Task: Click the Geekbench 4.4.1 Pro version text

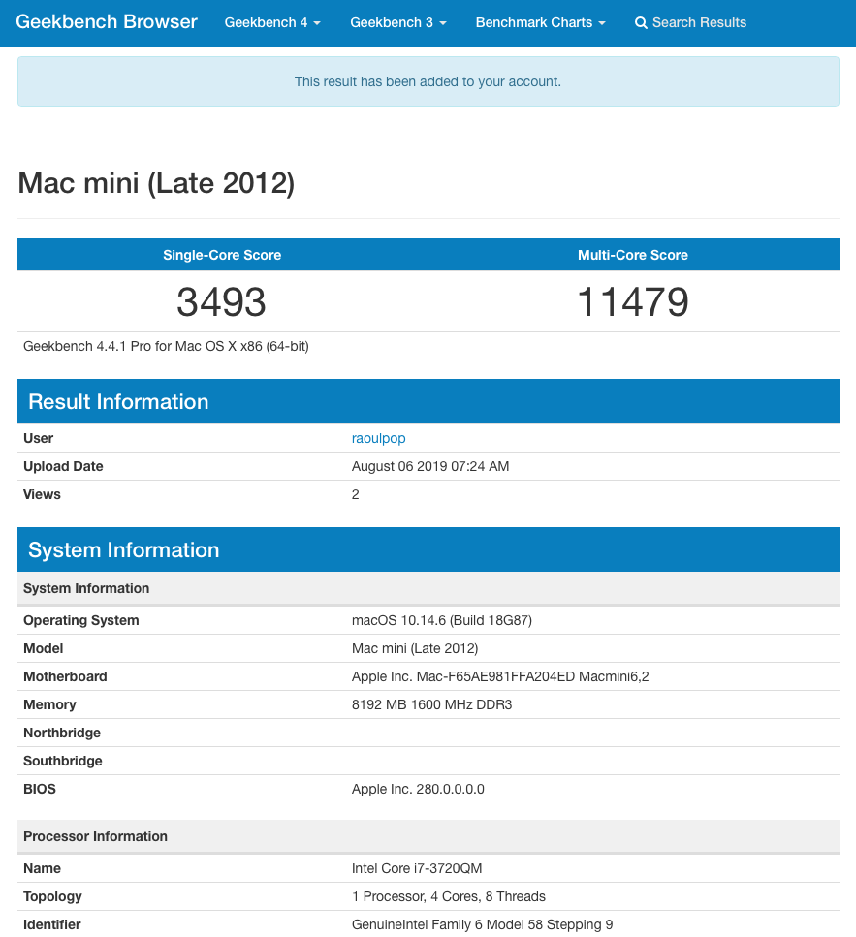Action: (166, 346)
